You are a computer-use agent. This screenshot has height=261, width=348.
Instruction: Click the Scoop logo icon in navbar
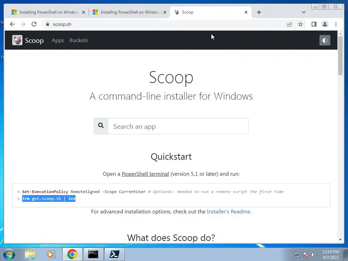click(17, 40)
